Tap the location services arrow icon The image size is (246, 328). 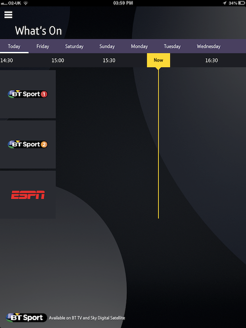click(225, 3)
